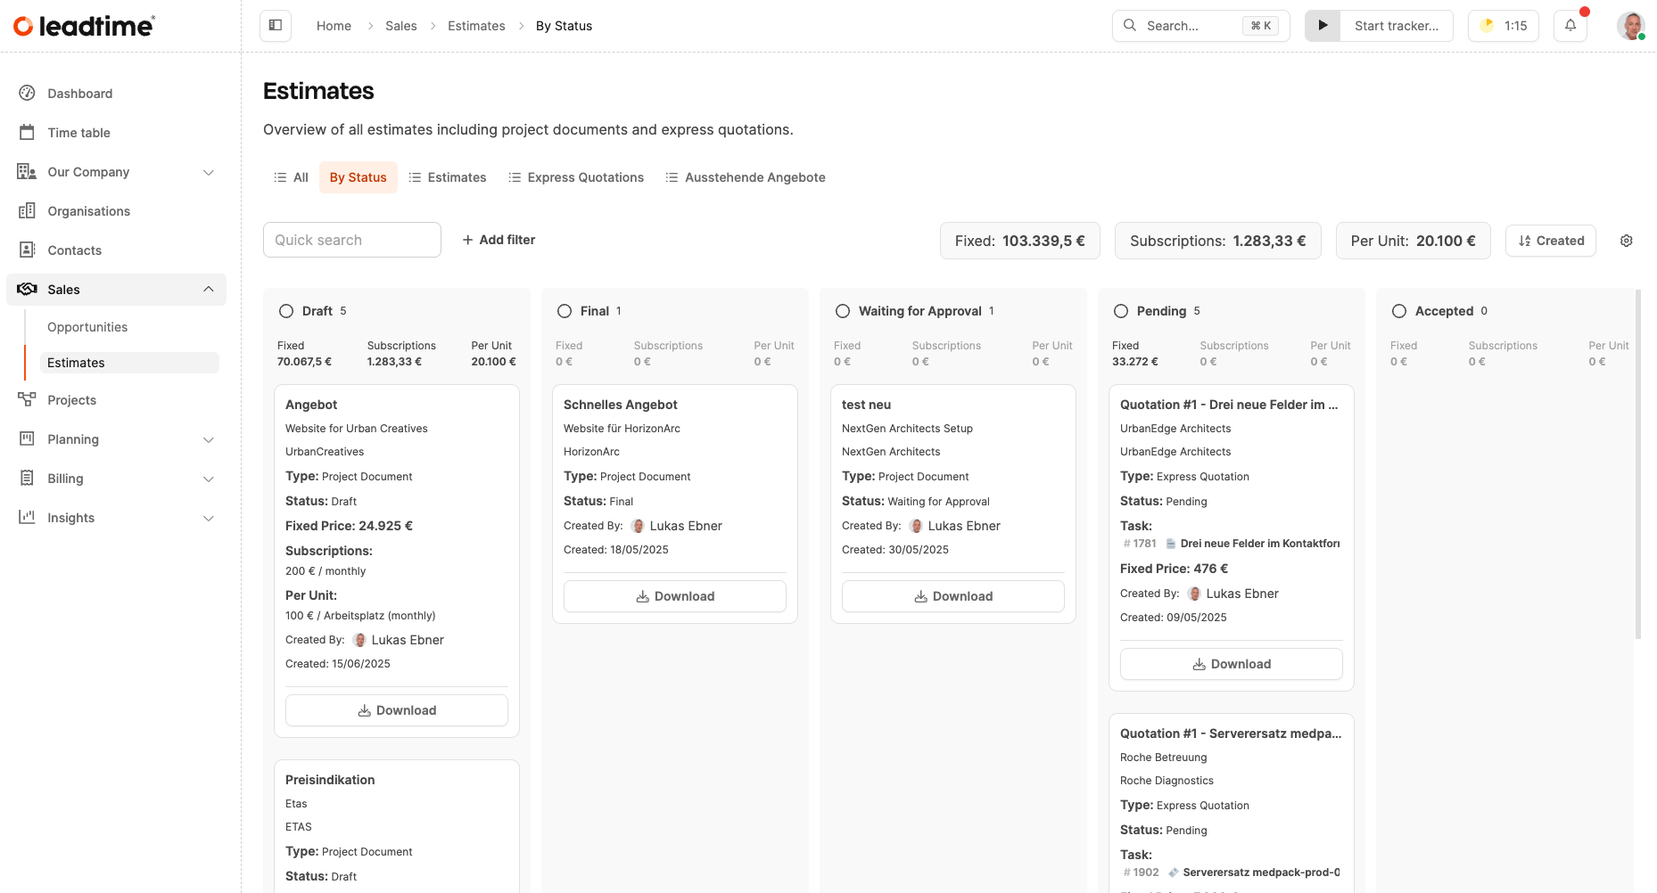Screen dimensions: 1657x893
Task: Expand the Insights menu chevron
Action: click(x=209, y=518)
